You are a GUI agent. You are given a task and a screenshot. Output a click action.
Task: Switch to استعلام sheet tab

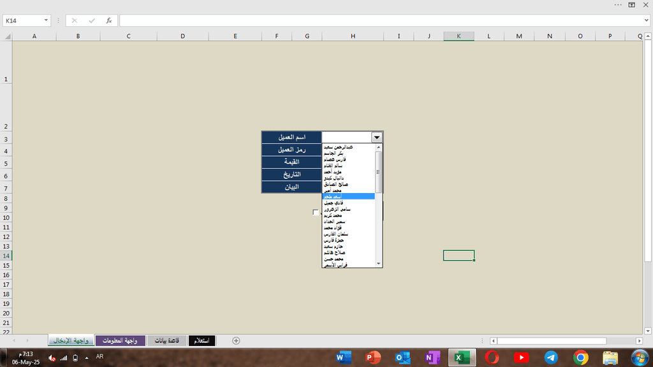pos(202,341)
